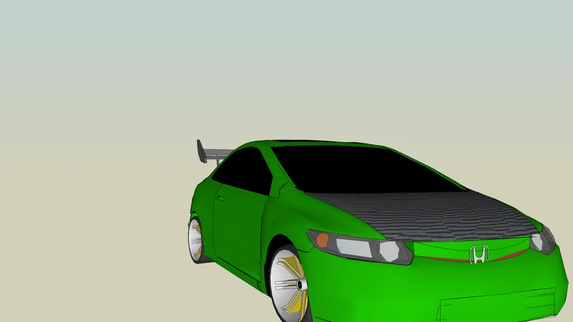This screenshot has width=573, height=322.
Task: Select the right-side headlight
Action: 542,241
